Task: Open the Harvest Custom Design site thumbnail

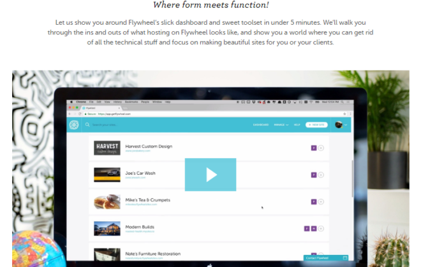Action: pos(107,148)
